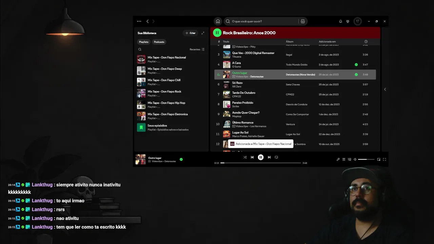Image resolution: width=434 pixels, height=244 pixels.
Task: Skip to previous track
Action: (252, 157)
